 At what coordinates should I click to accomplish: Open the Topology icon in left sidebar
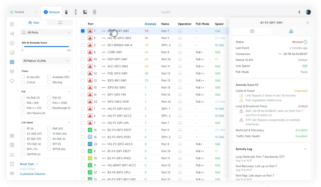pyautogui.click(x=12, y=34)
